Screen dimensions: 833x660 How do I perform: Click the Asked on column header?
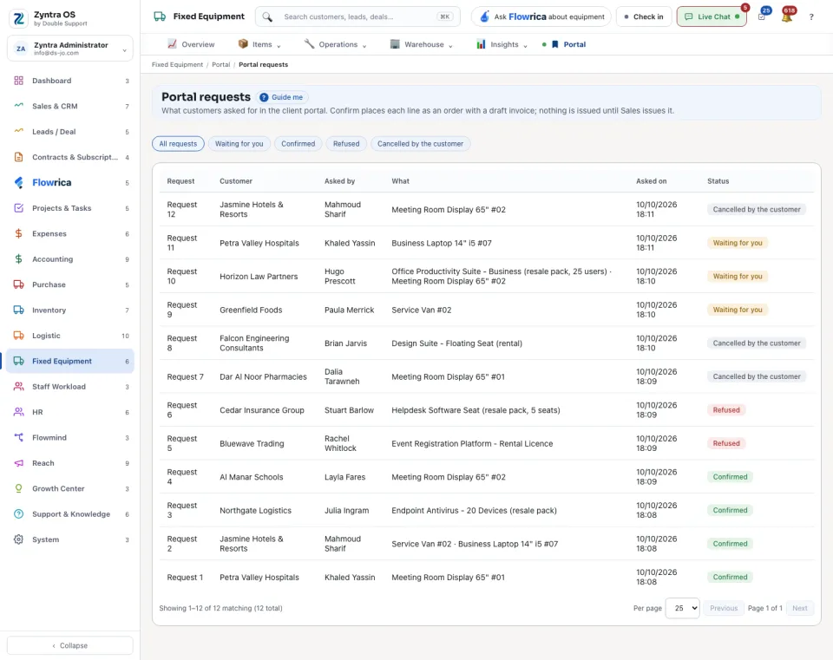(x=652, y=181)
